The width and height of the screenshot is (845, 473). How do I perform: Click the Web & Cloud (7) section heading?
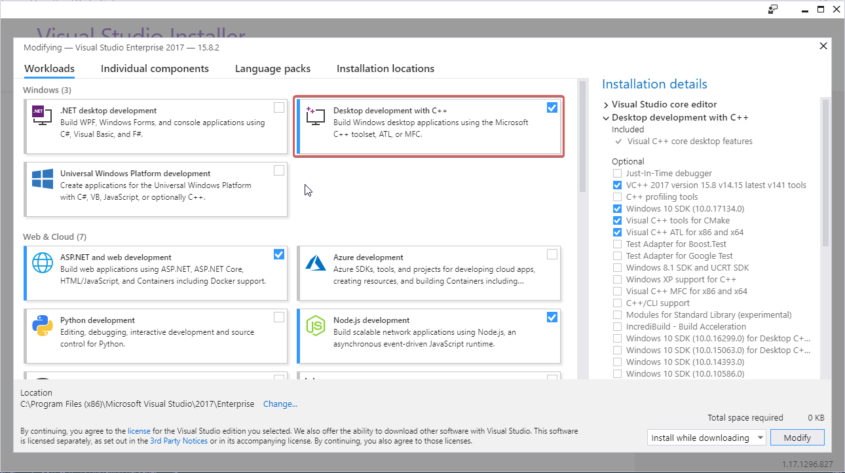[x=54, y=236]
